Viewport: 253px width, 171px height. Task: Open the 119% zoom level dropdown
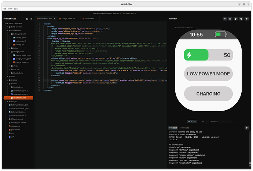191,121
